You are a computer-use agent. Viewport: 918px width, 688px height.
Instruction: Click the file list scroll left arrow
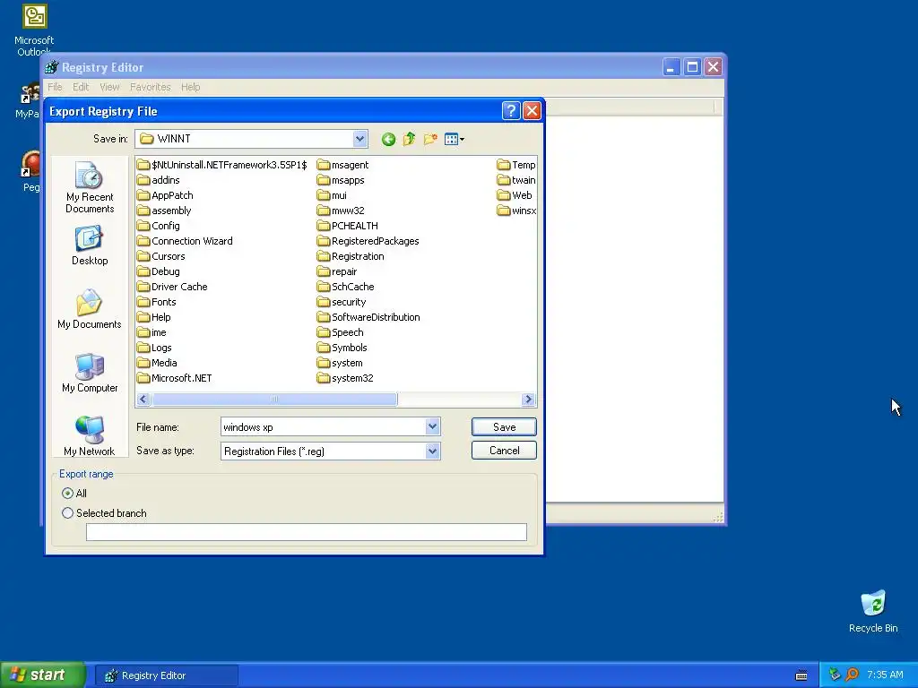pyautogui.click(x=143, y=399)
